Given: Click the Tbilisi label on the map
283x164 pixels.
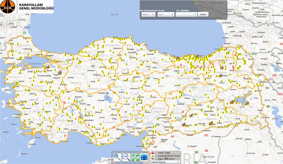Looking at the screenshot, I should (265, 42).
